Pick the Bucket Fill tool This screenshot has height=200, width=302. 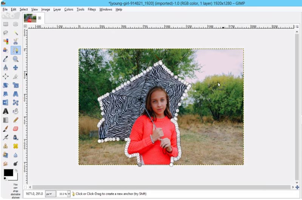tap(15, 111)
